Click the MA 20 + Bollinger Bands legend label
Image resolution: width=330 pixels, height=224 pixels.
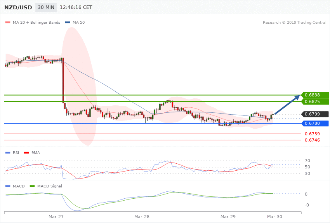click(x=36, y=22)
